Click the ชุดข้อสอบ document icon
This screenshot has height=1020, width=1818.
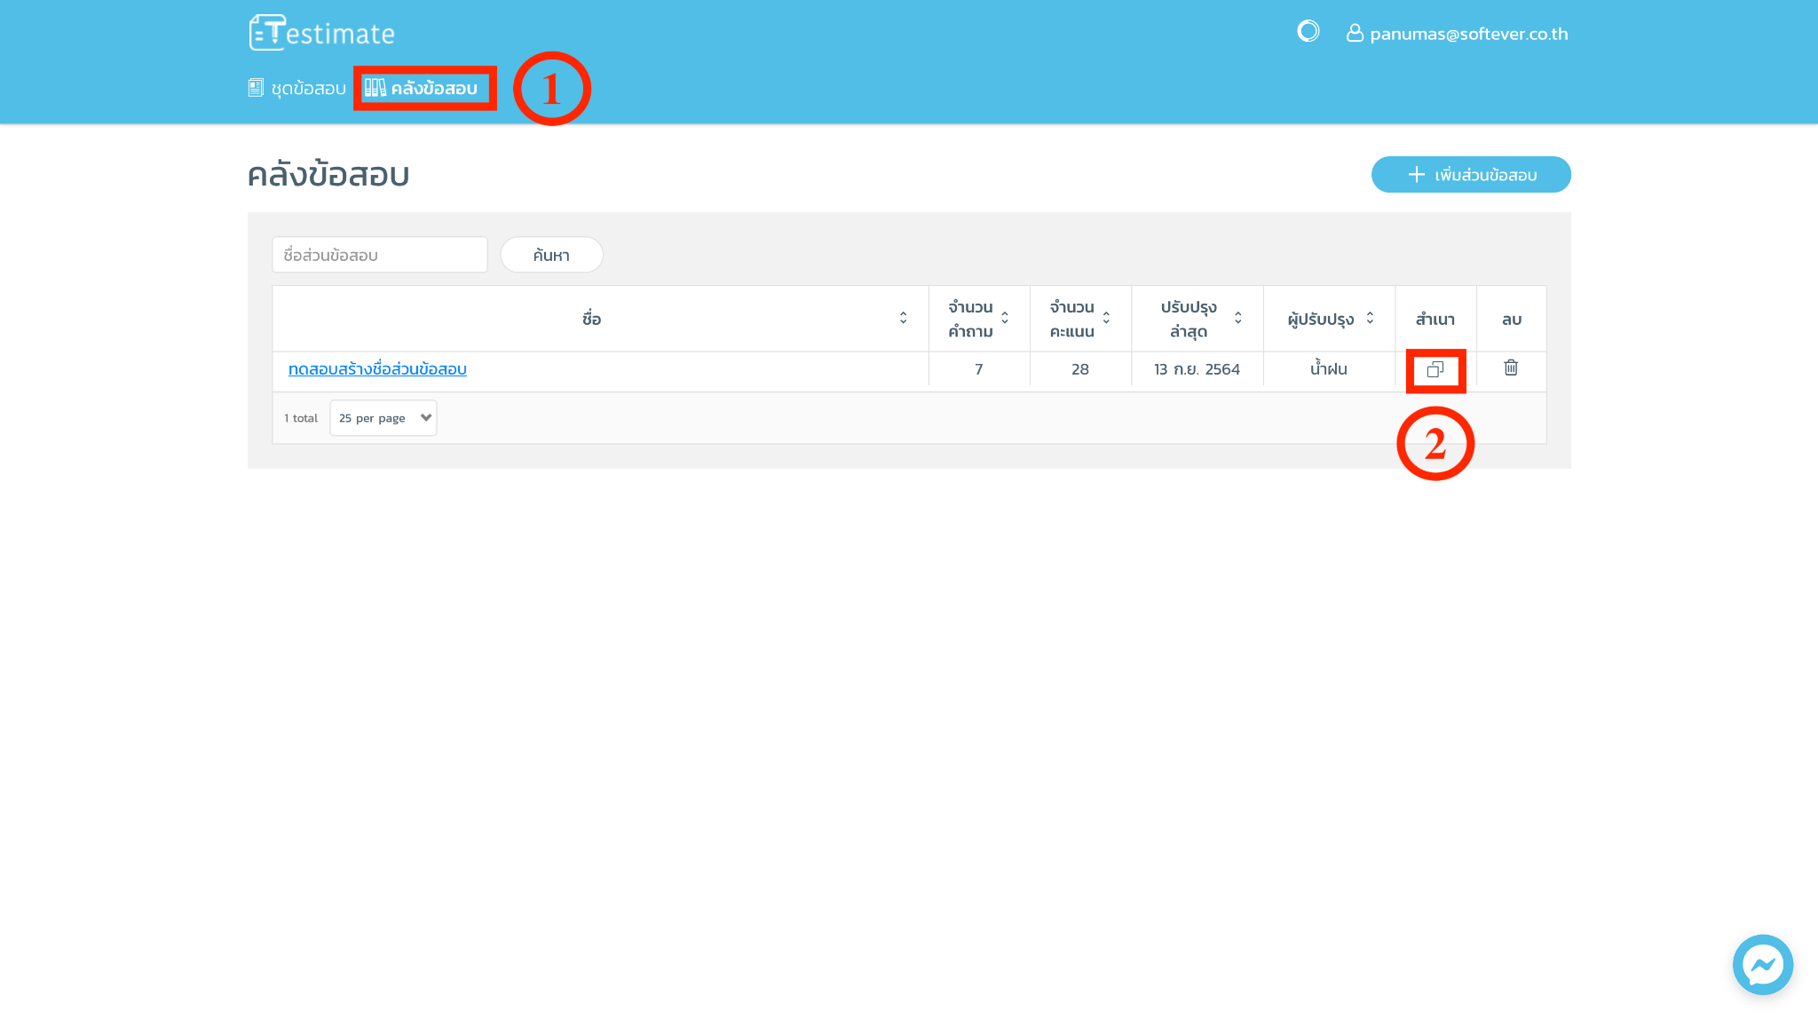click(x=256, y=88)
